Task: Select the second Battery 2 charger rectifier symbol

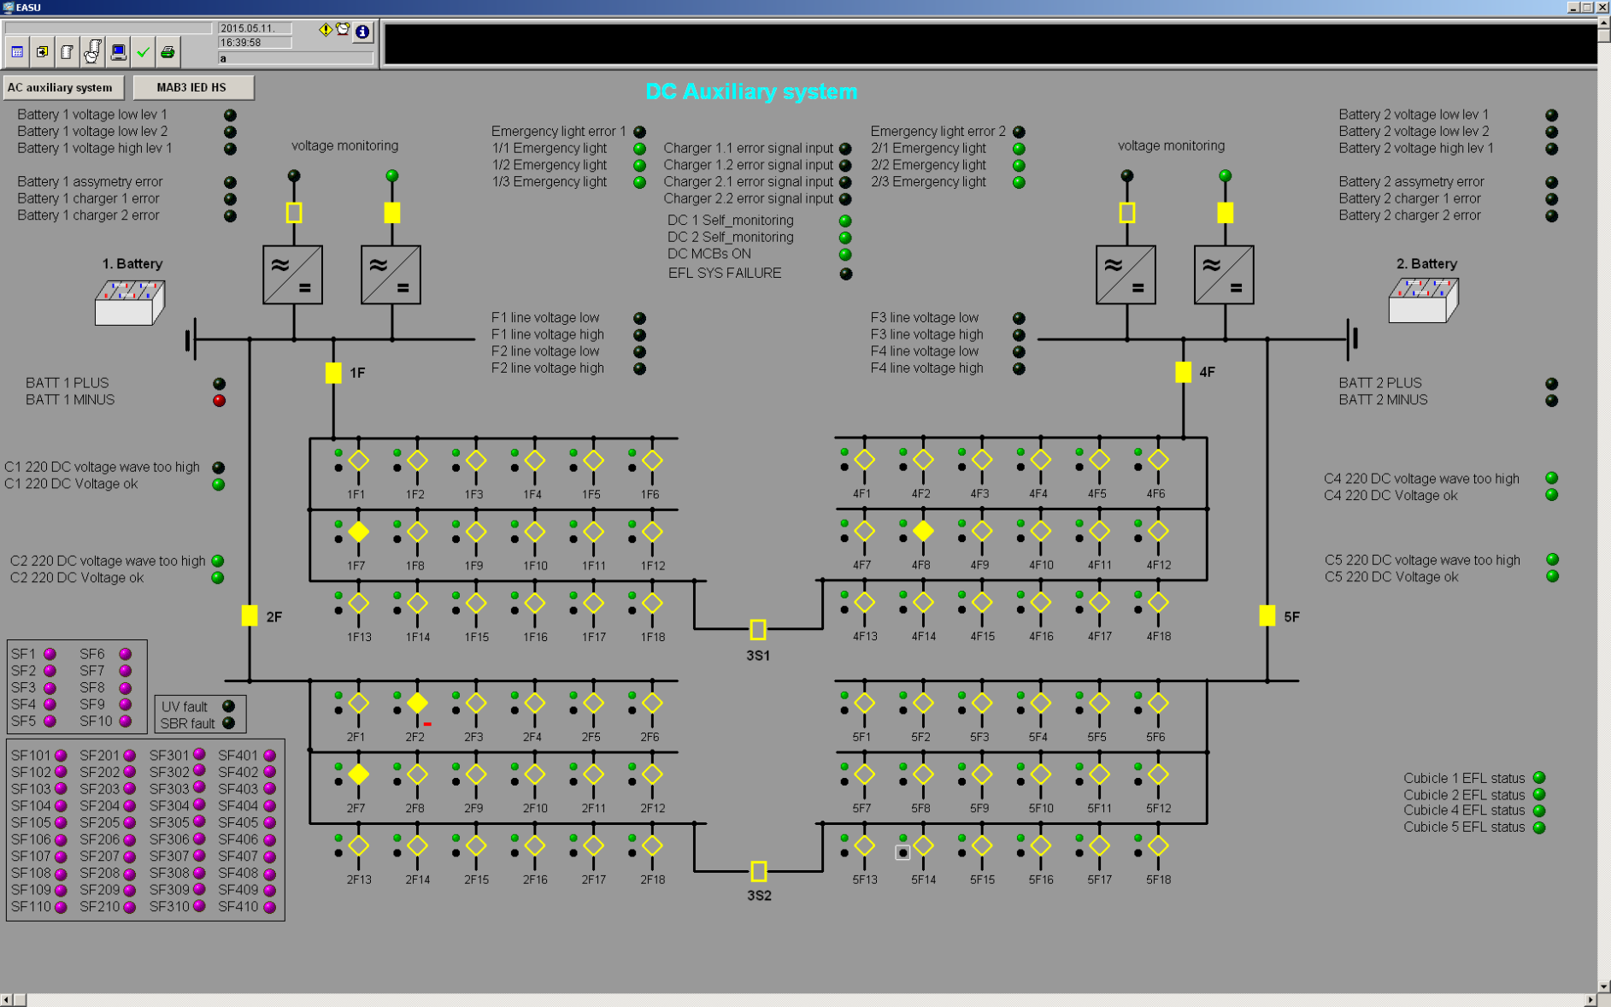Action: pos(1225,274)
